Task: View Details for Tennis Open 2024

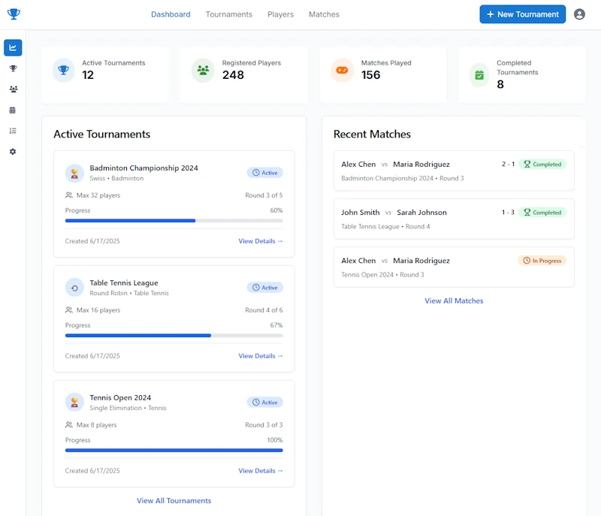Action: [x=261, y=471]
